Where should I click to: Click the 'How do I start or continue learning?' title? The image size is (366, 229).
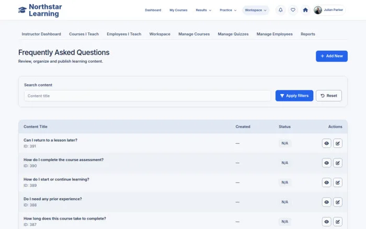56,179
